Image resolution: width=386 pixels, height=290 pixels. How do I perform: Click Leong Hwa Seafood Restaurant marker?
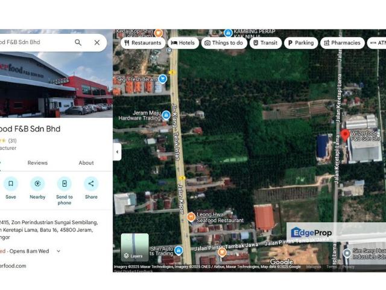pyautogui.click(x=191, y=217)
